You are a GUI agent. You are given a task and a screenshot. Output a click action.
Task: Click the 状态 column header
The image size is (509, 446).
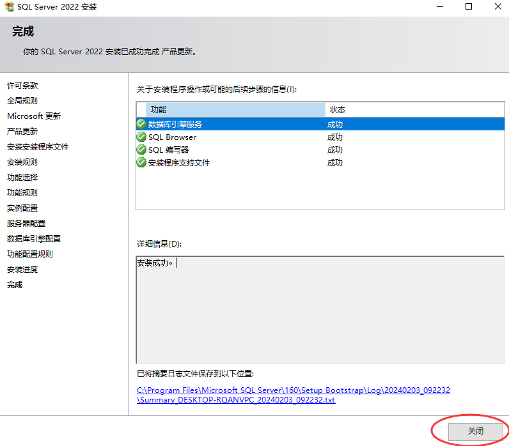pos(415,110)
